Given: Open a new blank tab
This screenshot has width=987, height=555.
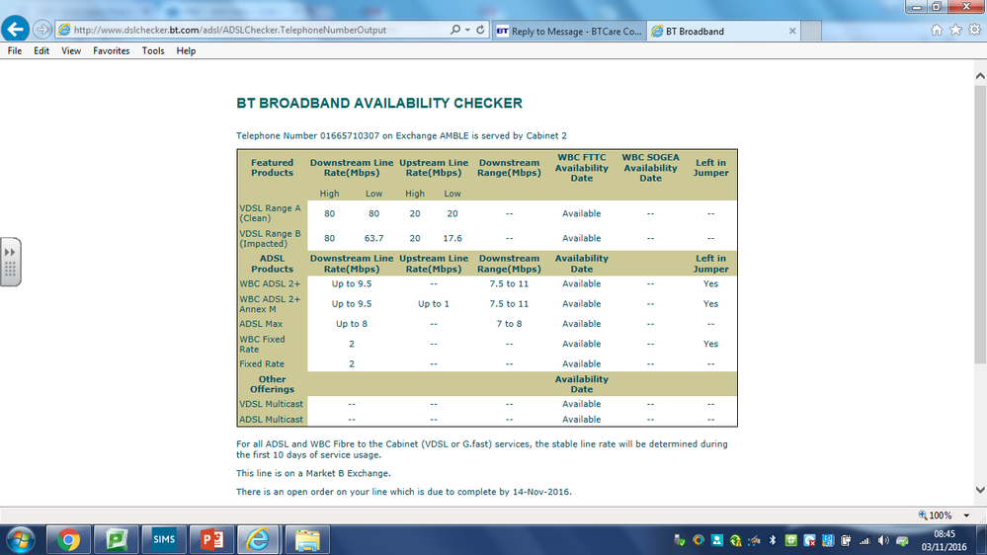Looking at the screenshot, I should pos(811,31).
